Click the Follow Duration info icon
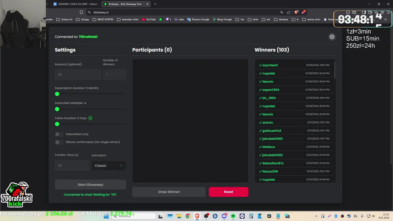 tap(90, 118)
